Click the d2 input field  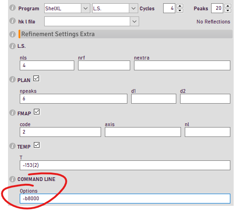coord(205,99)
